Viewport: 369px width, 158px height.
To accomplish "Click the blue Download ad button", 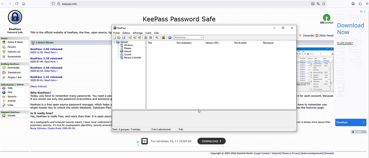I will coord(351,122).
